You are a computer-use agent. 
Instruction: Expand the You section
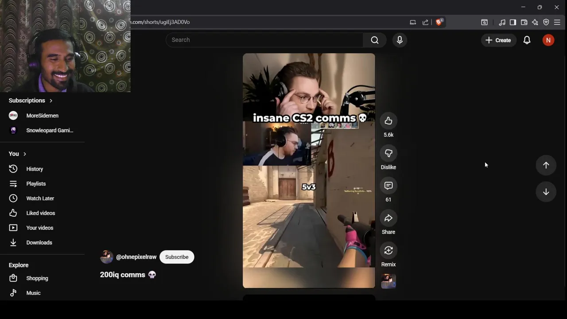(18, 154)
